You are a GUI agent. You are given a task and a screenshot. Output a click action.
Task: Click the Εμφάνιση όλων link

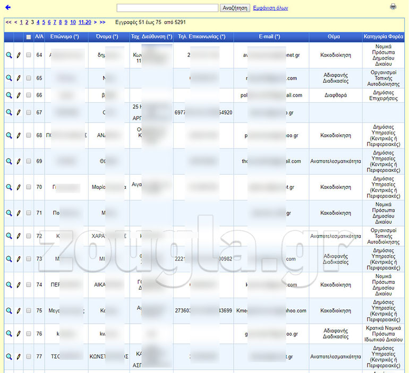pos(271,8)
